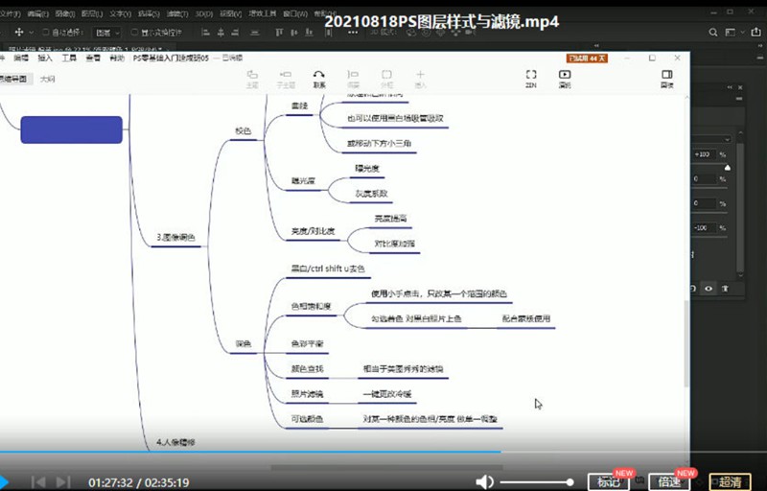Screen dimensions: 767x491
Task: Toggle 显示变换控件 checkbox in Photoshop
Action: (134, 33)
